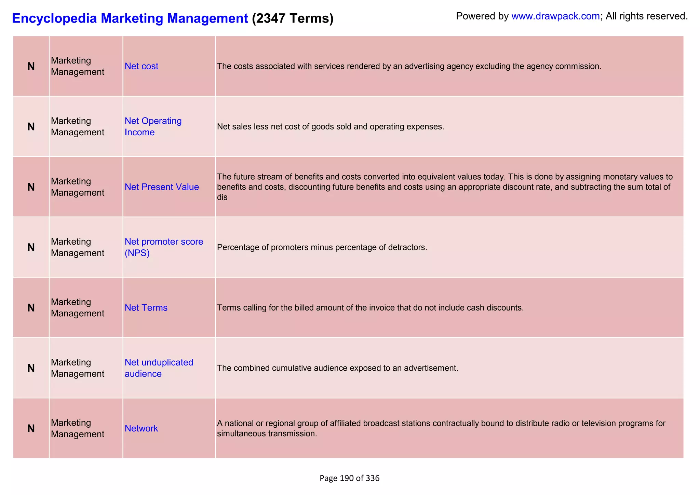The height and width of the screenshot is (495, 700).
Task: Open the www.drawpack.com link
Action: (555, 16)
